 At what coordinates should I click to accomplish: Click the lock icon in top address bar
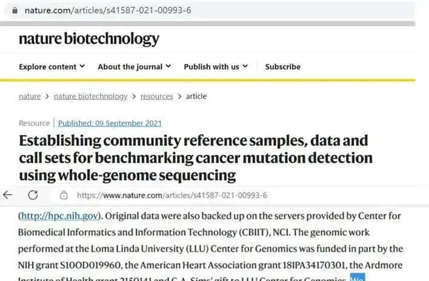(x=13, y=11)
